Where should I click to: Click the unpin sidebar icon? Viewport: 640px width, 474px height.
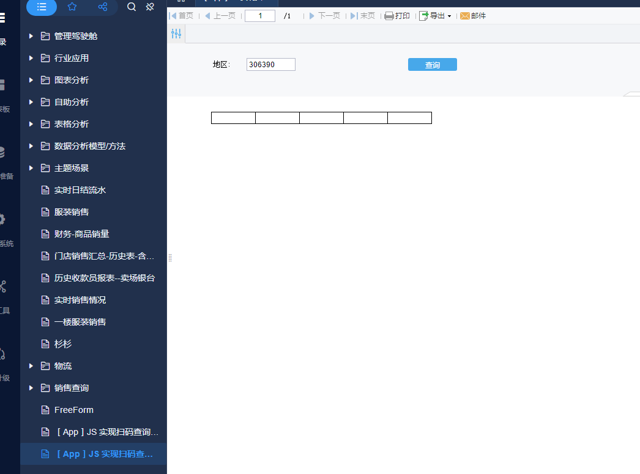coord(150,7)
